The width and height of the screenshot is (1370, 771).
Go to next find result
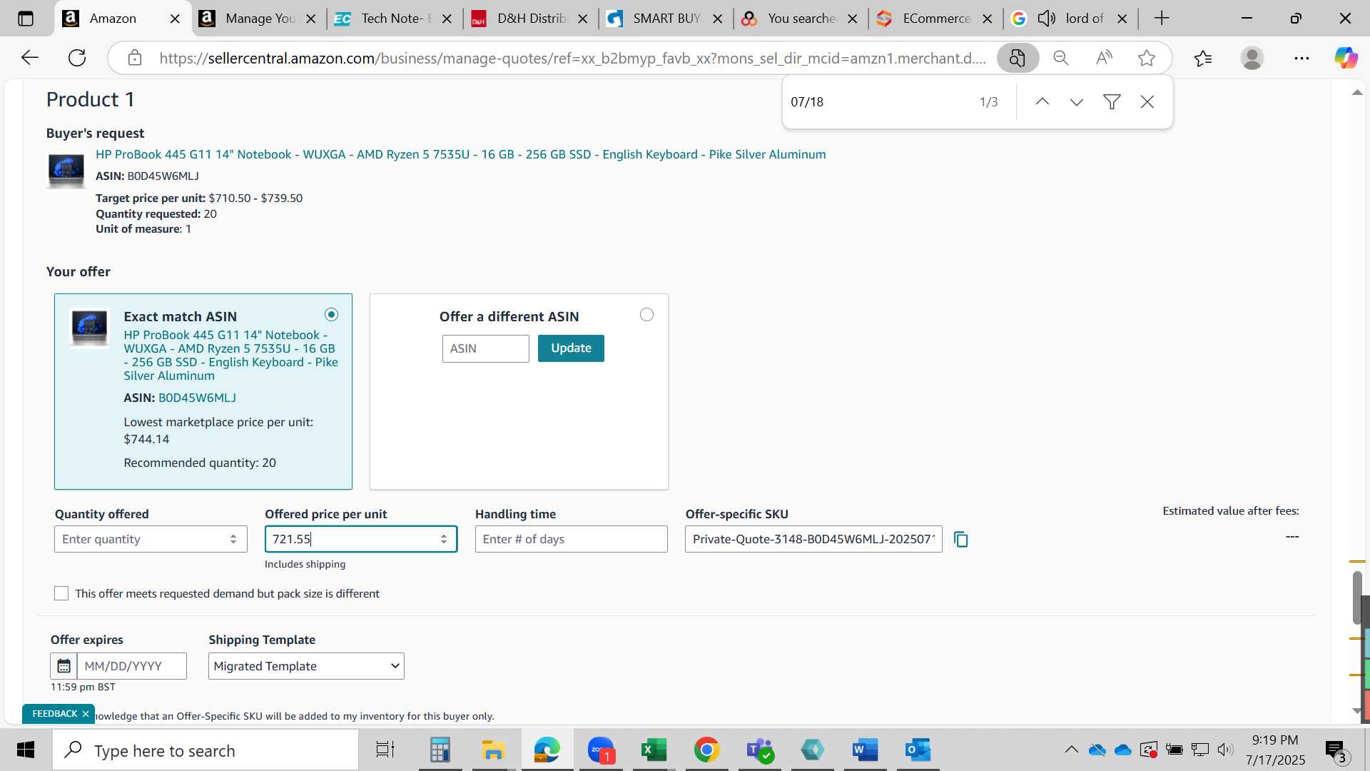tap(1077, 102)
